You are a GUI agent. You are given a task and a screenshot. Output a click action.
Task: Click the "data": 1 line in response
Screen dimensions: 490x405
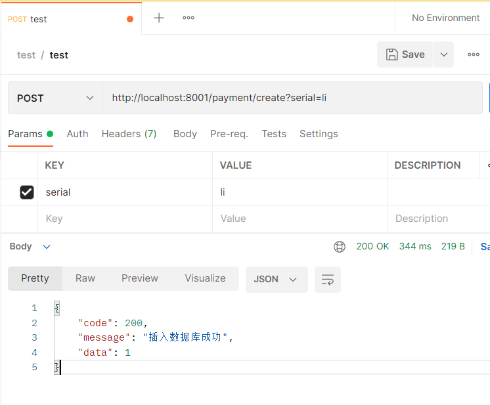(x=104, y=352)
